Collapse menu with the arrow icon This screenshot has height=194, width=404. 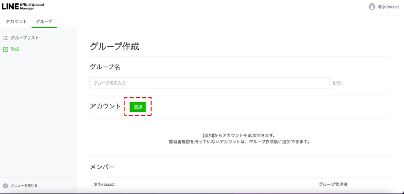pos(5,185)
